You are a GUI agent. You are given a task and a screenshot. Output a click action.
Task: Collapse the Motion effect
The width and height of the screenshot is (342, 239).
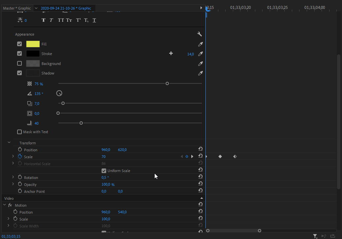(x=5, y=205)
